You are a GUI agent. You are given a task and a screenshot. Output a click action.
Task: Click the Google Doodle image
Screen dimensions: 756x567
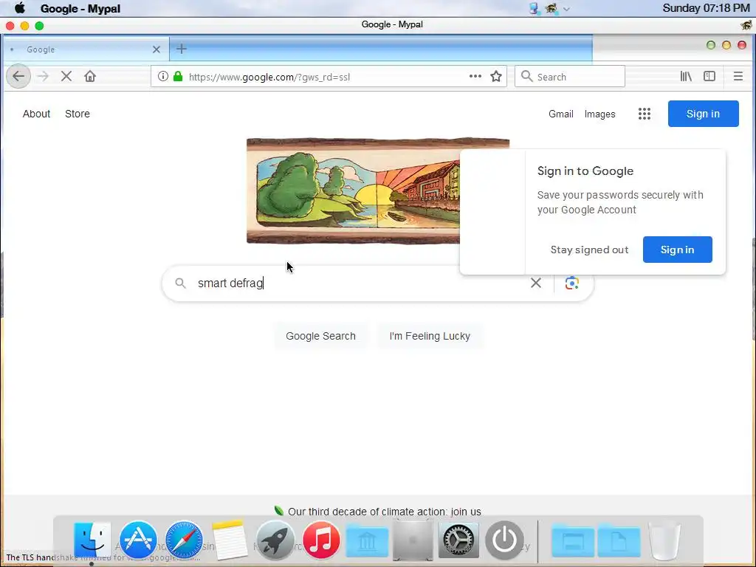tap(353, 191)
